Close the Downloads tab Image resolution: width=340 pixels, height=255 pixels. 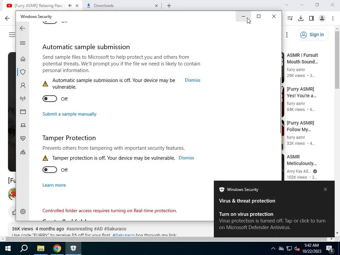click(156, 6)
